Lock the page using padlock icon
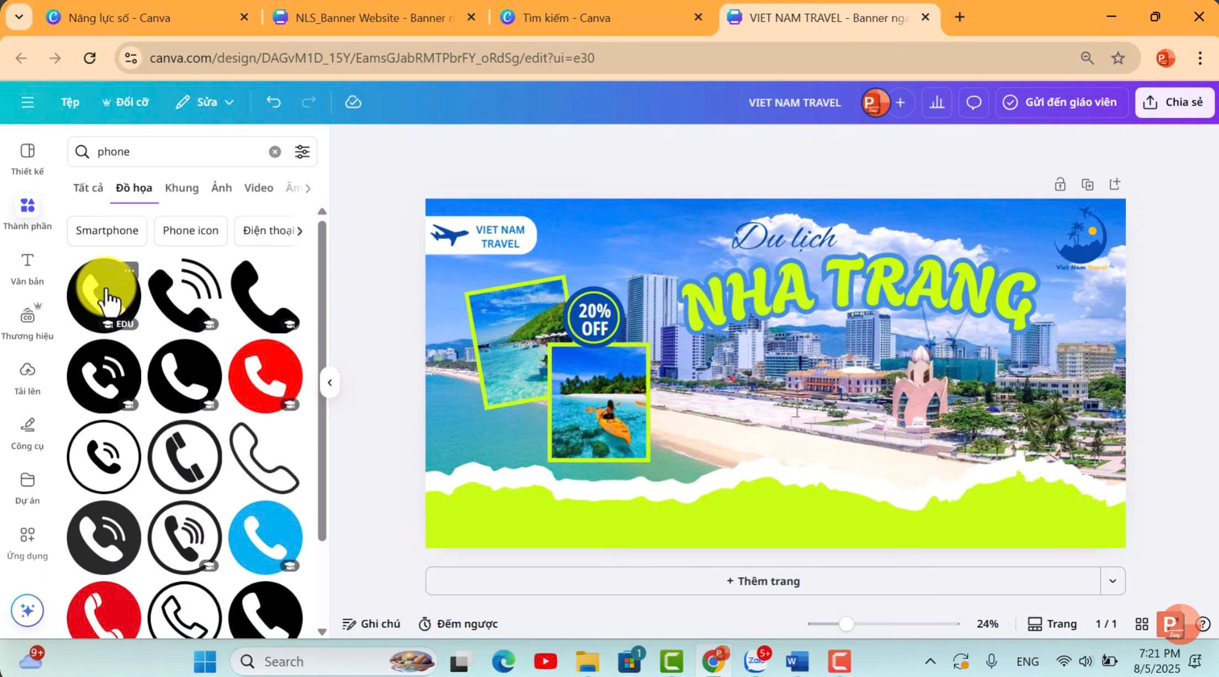The height and width of the screenshot is (677, 1219). coord(1060,184)
